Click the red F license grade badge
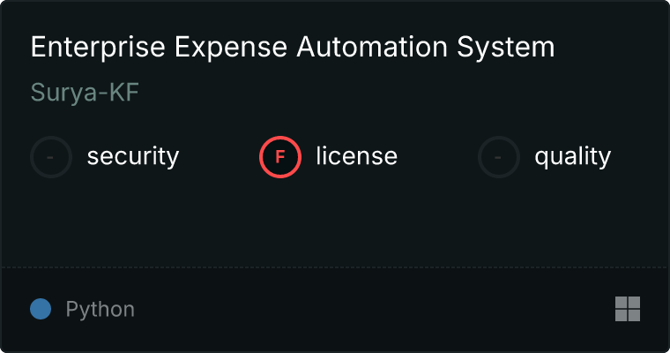 [x=280, y=157]
